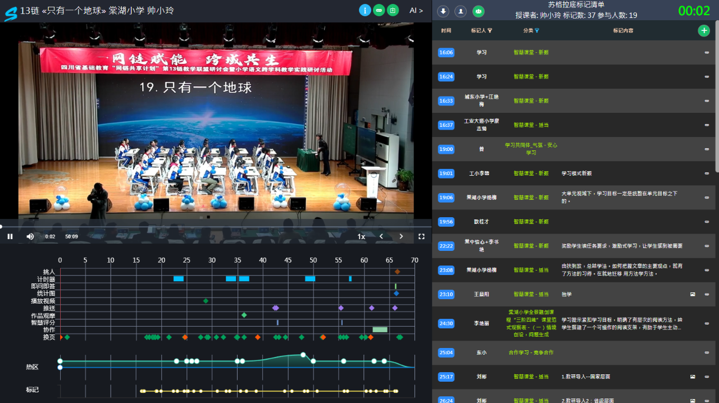Change the 1x playback speed
Screen dimensions: 719x403
361,236
